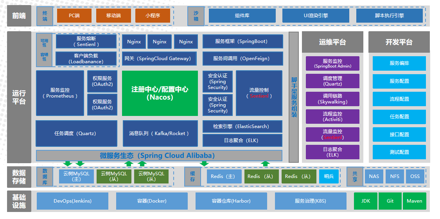Click the 服务治理(K8S) box

click(311, 201)
